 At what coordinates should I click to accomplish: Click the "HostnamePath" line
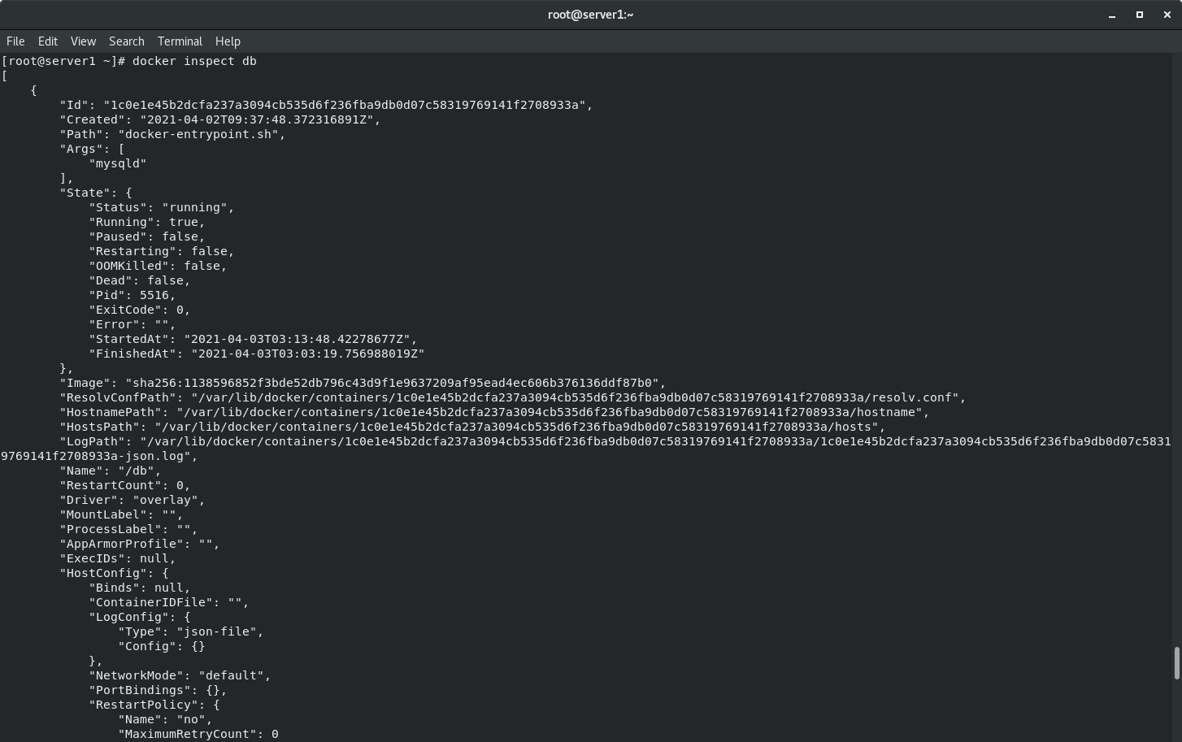(494, 412)
